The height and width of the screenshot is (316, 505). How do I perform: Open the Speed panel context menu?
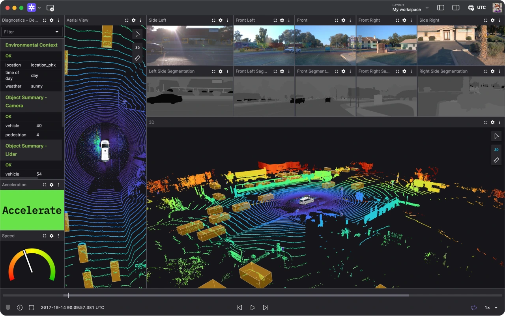(x=58, y=236)
